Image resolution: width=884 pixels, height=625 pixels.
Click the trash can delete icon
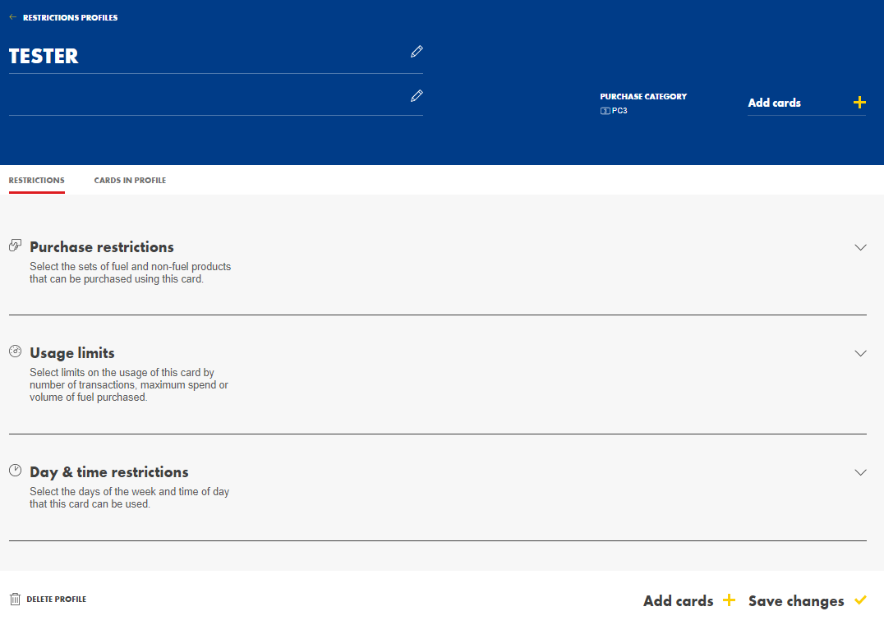(15, 600)
